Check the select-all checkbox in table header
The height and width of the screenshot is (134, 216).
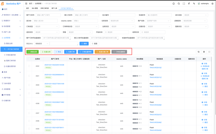tap(29, 59)
